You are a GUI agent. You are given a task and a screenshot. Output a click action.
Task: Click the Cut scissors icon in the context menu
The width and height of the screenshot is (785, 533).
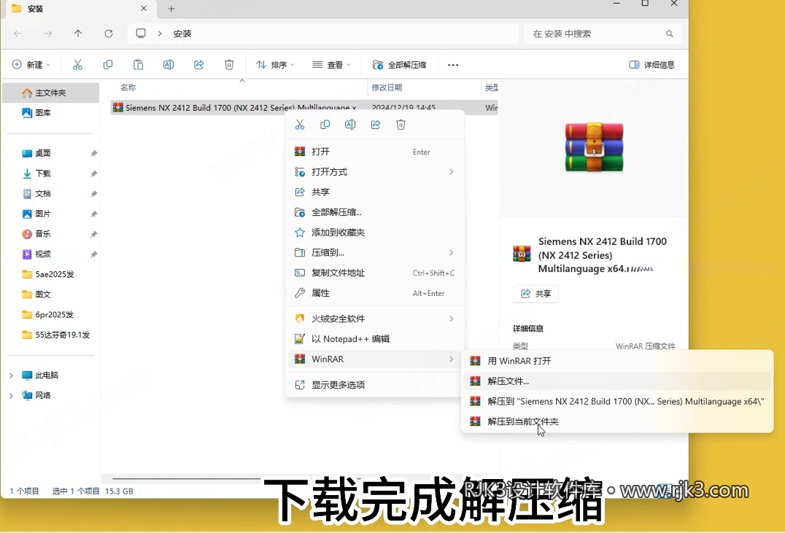coord(300,125)
